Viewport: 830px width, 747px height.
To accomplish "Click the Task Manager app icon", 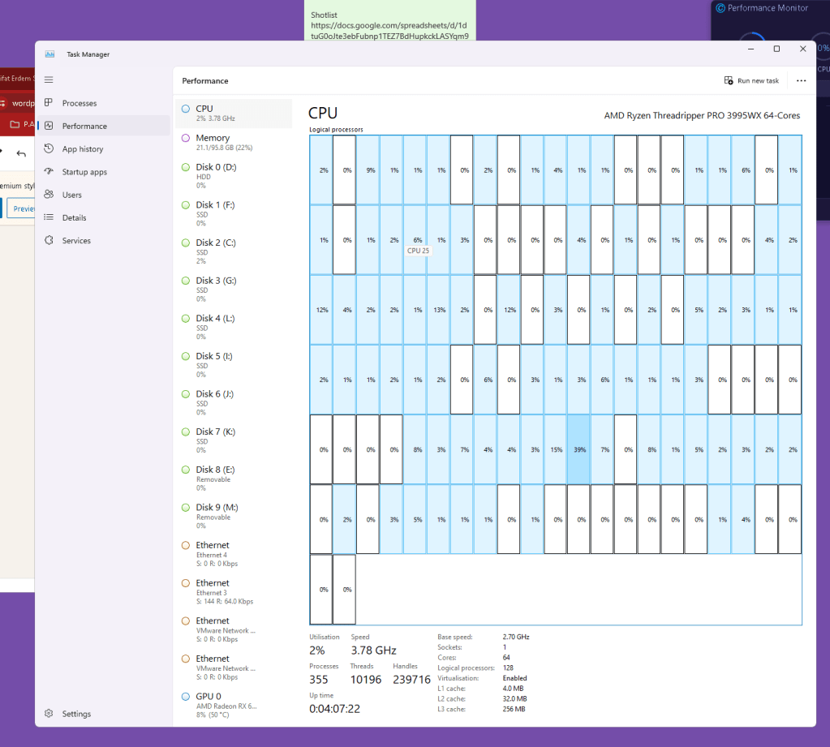I will [49, 54].
